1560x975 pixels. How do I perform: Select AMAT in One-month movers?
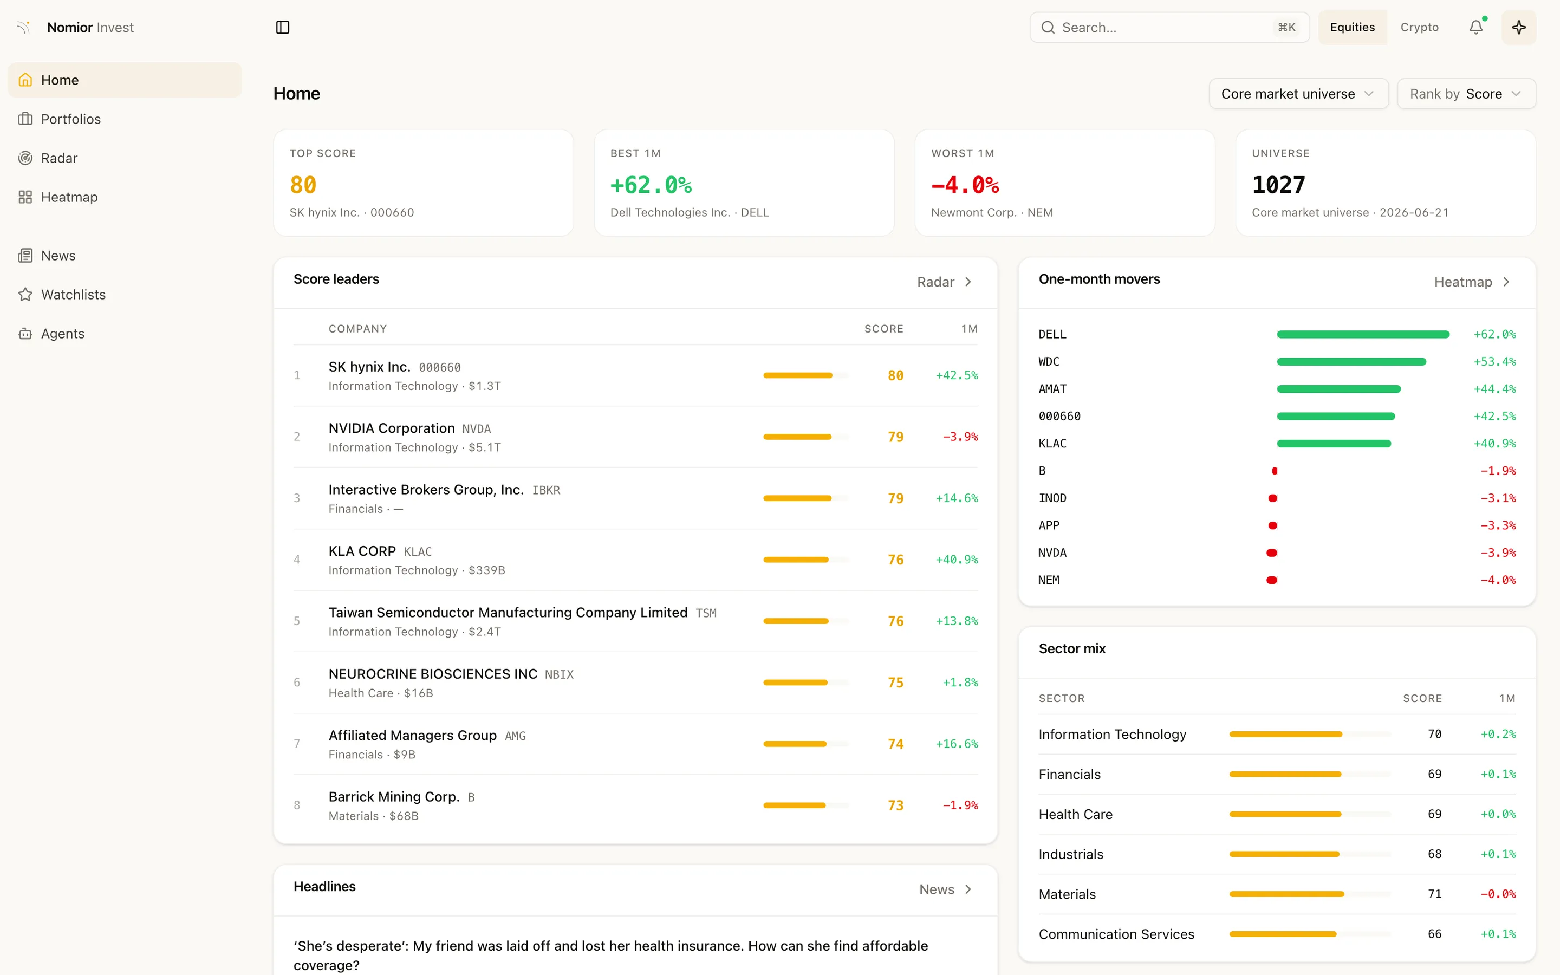1277,389
